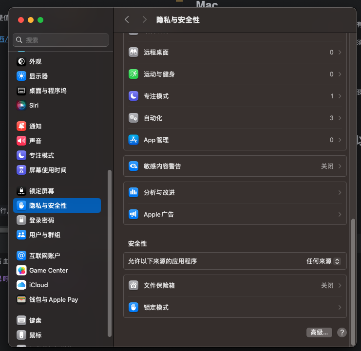361x351 pixels.
Task: Select 登录密码 in the sidebar
Action: point(41,220)
